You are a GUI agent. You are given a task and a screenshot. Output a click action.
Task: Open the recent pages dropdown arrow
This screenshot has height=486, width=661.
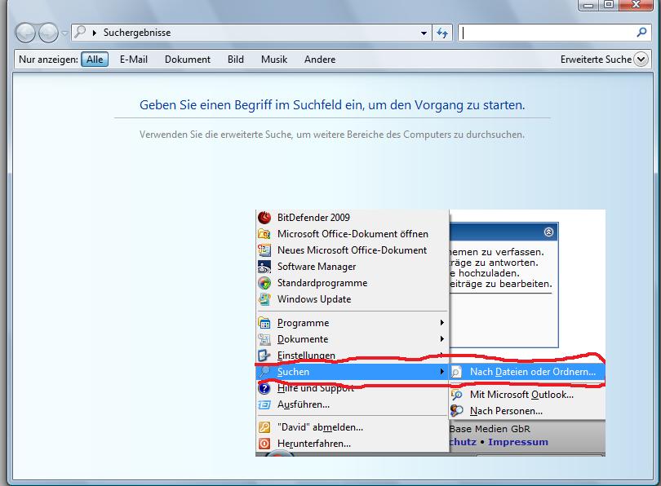coord(64,33)
